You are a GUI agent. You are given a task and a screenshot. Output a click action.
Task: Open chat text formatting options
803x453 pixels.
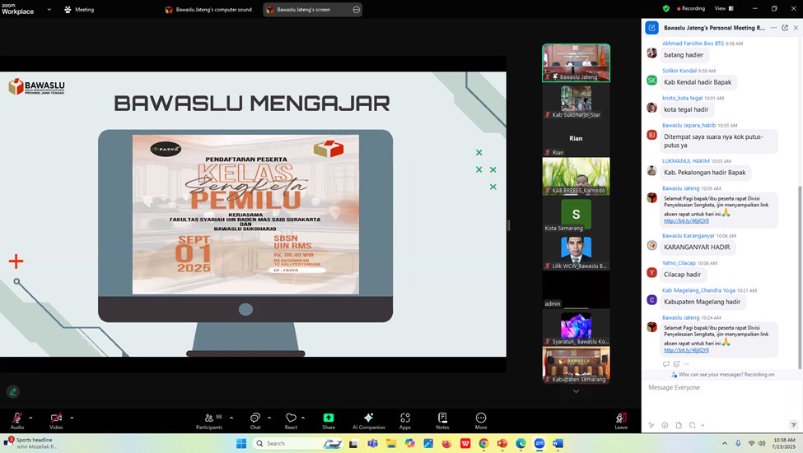(651, 425)
